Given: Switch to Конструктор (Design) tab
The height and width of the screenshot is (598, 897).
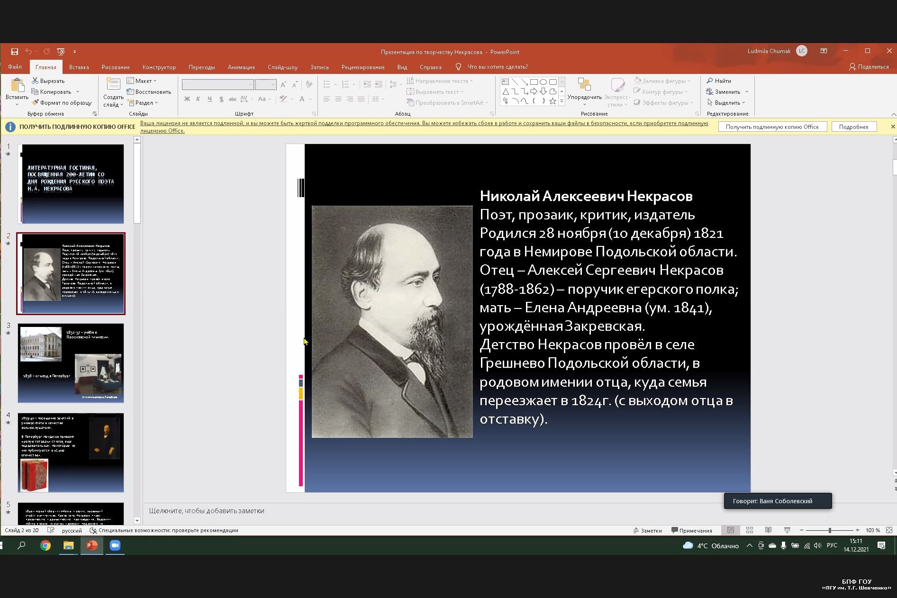Looking at the screenshot, I should click(159, 67).
